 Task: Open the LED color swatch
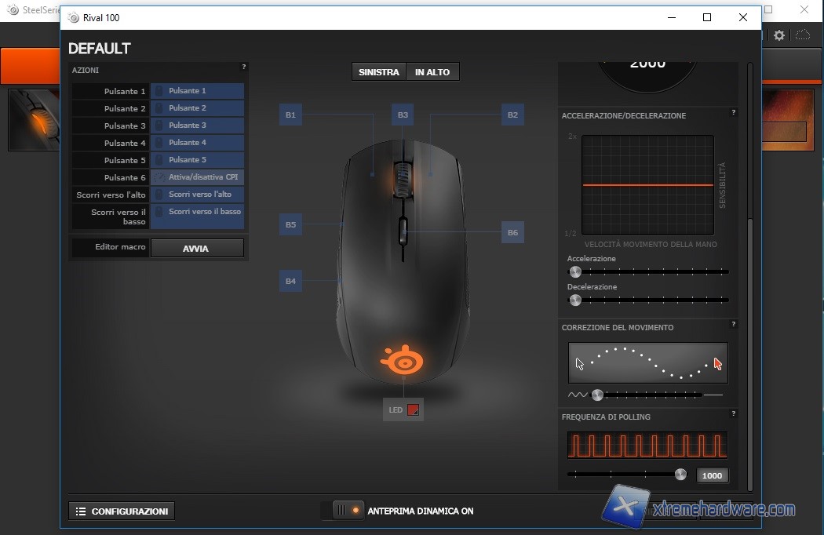tap(414, 409)
